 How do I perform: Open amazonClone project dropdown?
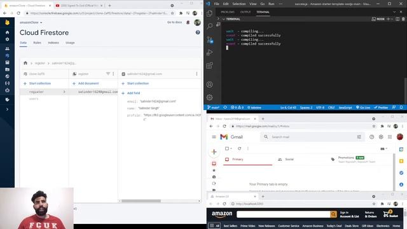pyautogui.click(x=31, y=23)
